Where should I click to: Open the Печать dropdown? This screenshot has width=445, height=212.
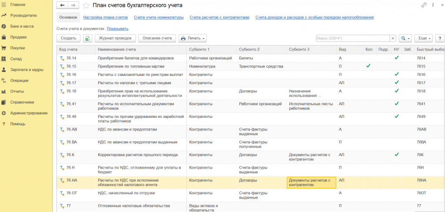[193, 39]
